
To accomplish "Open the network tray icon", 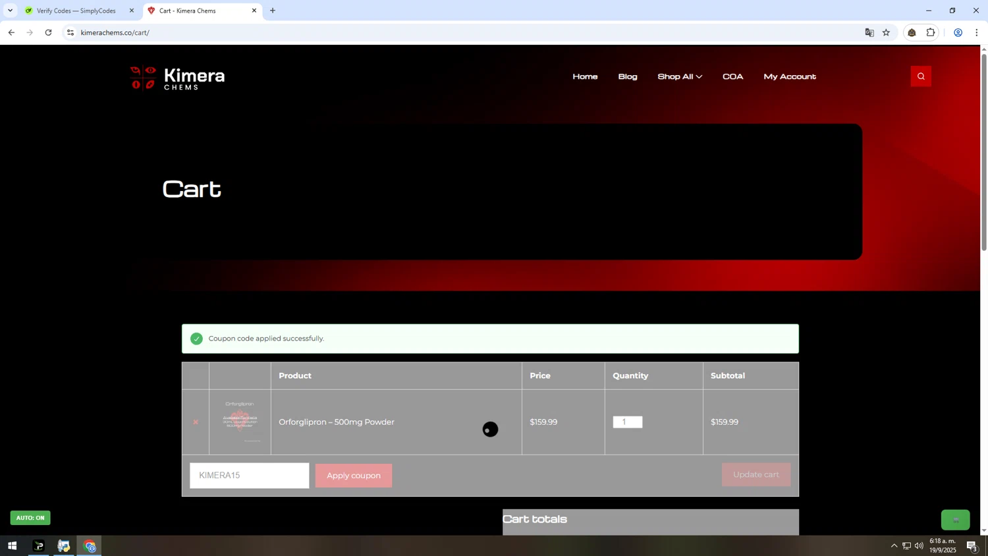I will click(906, 545).
